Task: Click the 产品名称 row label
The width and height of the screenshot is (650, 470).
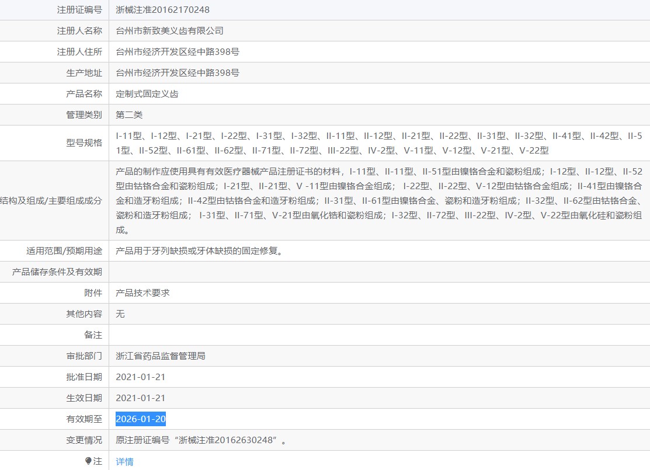Action: click(x=84, y=93)
